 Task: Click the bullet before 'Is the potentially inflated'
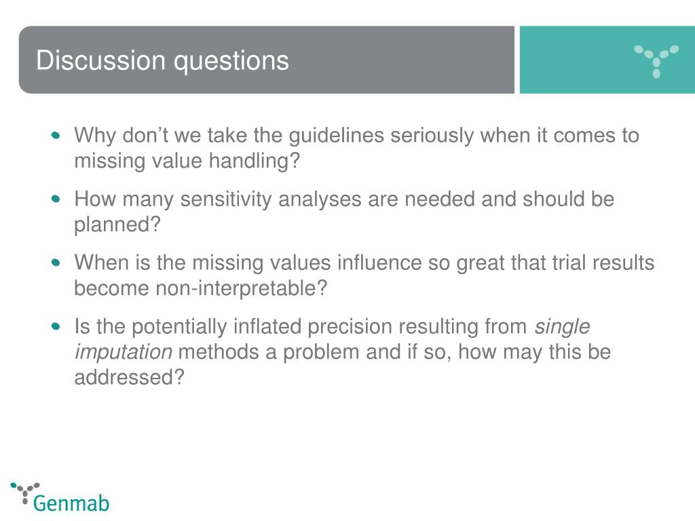pos(56,326)
